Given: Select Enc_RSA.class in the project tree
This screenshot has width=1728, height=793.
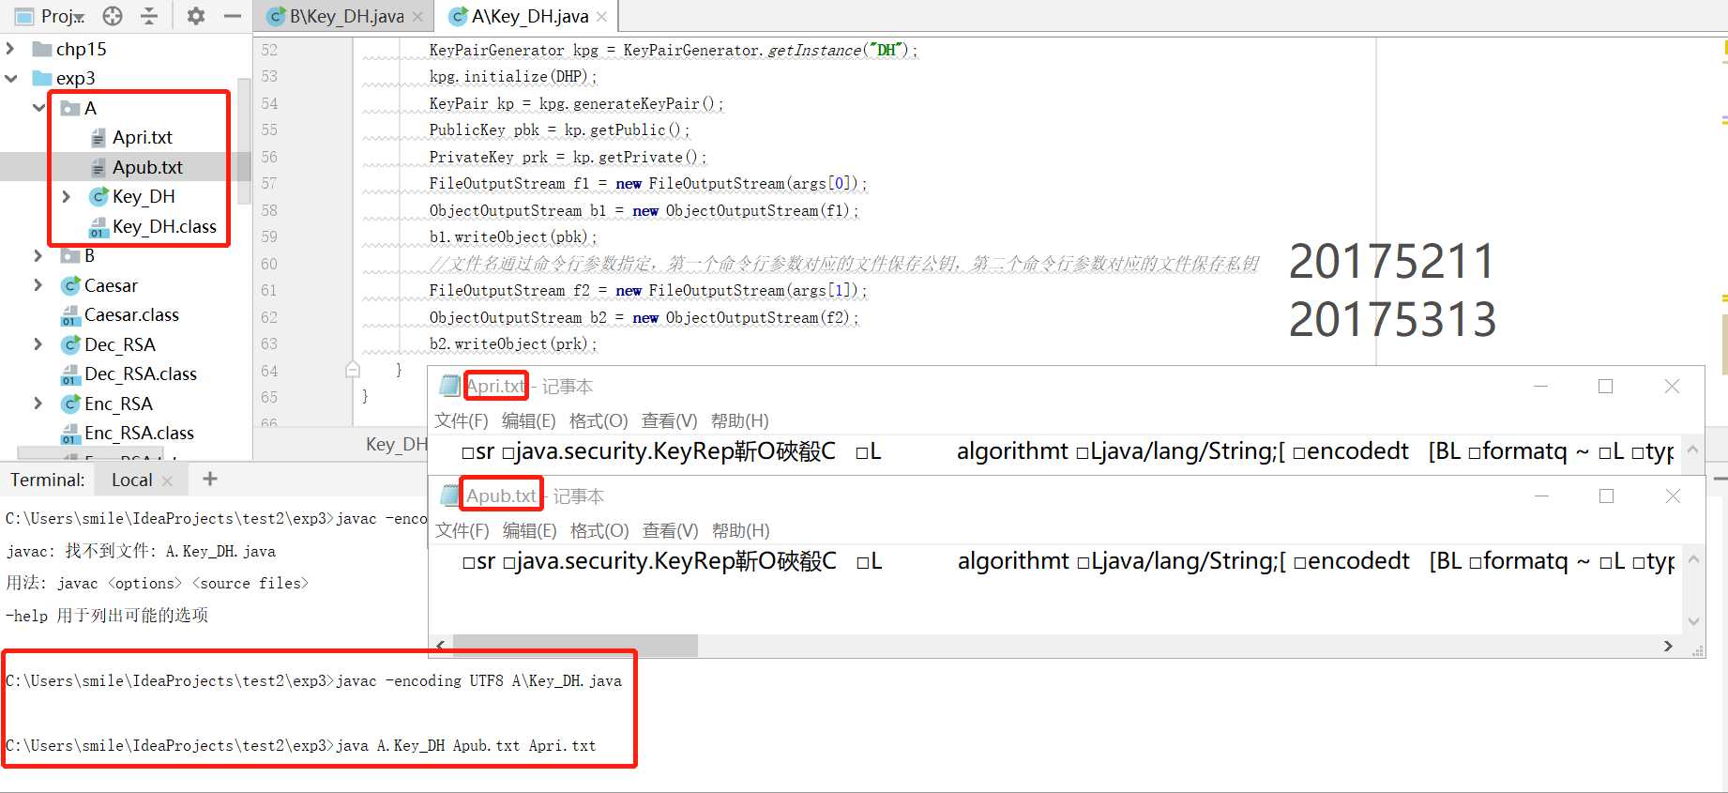Looking at the screenshot, I should (x=139, y=433).
